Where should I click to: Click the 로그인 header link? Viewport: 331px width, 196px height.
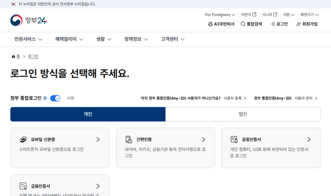pos(279,24)
